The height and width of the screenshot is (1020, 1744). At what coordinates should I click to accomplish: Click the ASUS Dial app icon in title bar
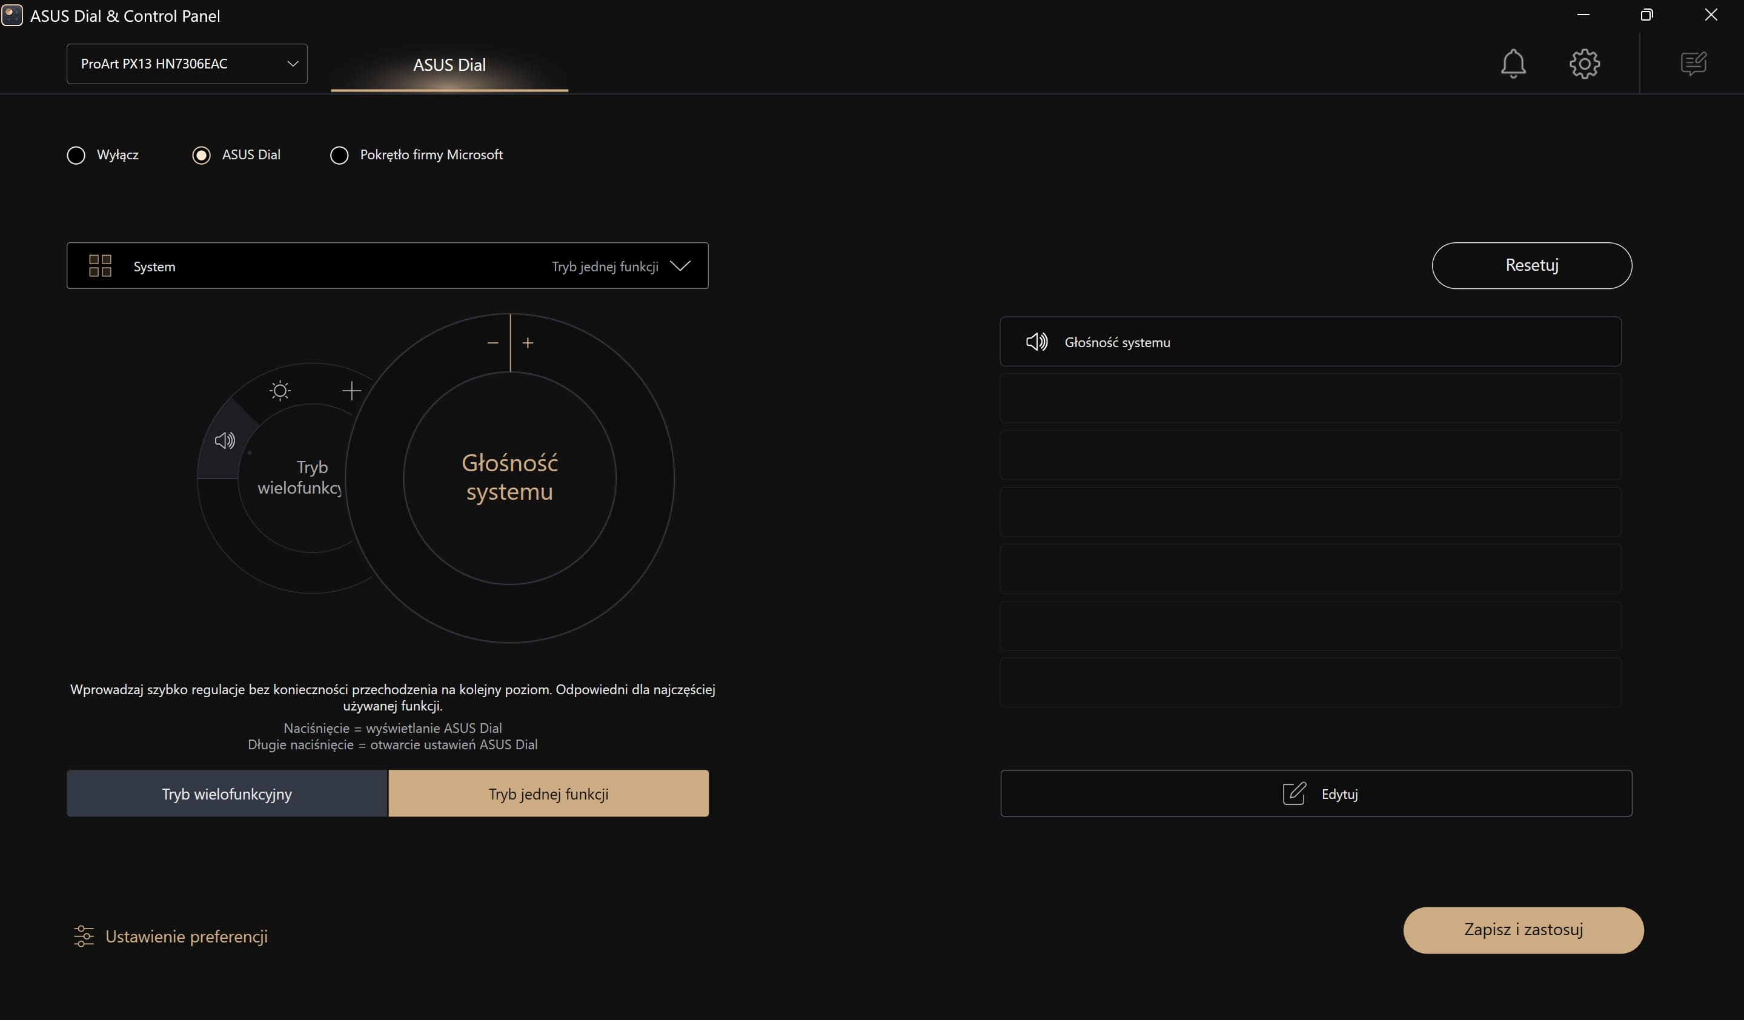(x=13, y=15)
